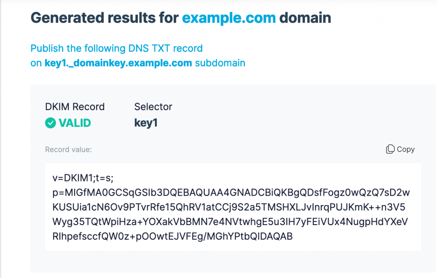Screen dimensions: 437x278
Task: Open the example.com link in heading
Action: click(229, 18)
